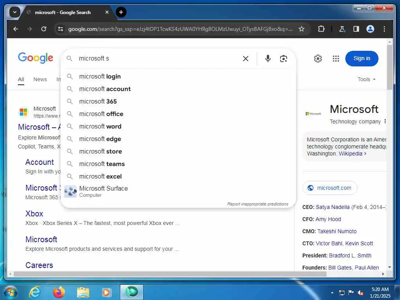Select the All search tab
The height and width of the screenshot is (300, 400).
click(x=21, y=79)
